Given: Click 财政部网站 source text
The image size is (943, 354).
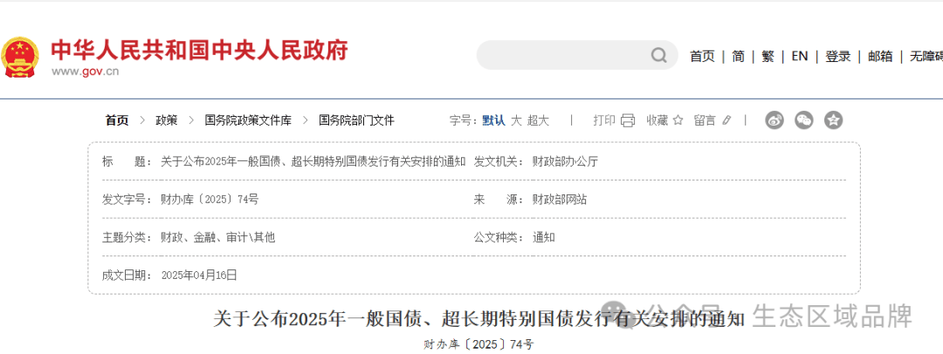Looking at the screenshot, I should [560, 200].
